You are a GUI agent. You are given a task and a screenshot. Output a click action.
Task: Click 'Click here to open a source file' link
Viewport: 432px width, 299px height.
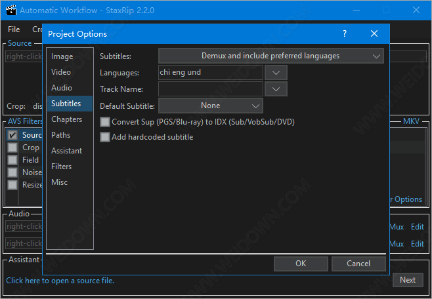tap(60, 281)
